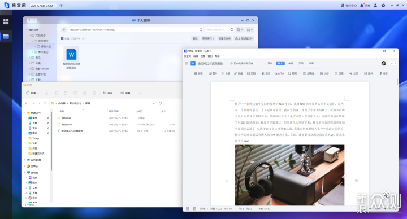The image size is (407, 219).
Task: Switch to the 插入 tab in the editor
Action: (280, 63)
